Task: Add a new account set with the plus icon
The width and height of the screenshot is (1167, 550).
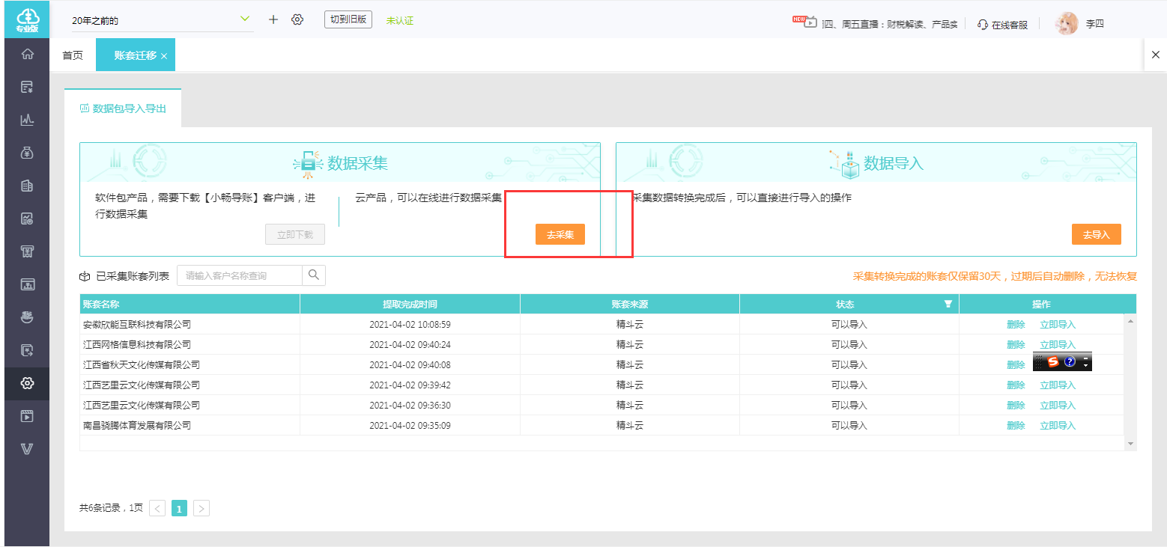Action: [273, 19]
